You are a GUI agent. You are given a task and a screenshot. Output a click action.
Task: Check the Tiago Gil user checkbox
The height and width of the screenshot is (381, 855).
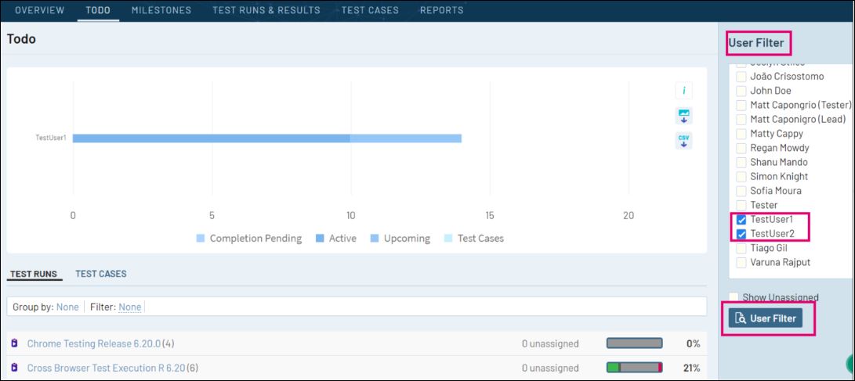(x=741, y=248)
